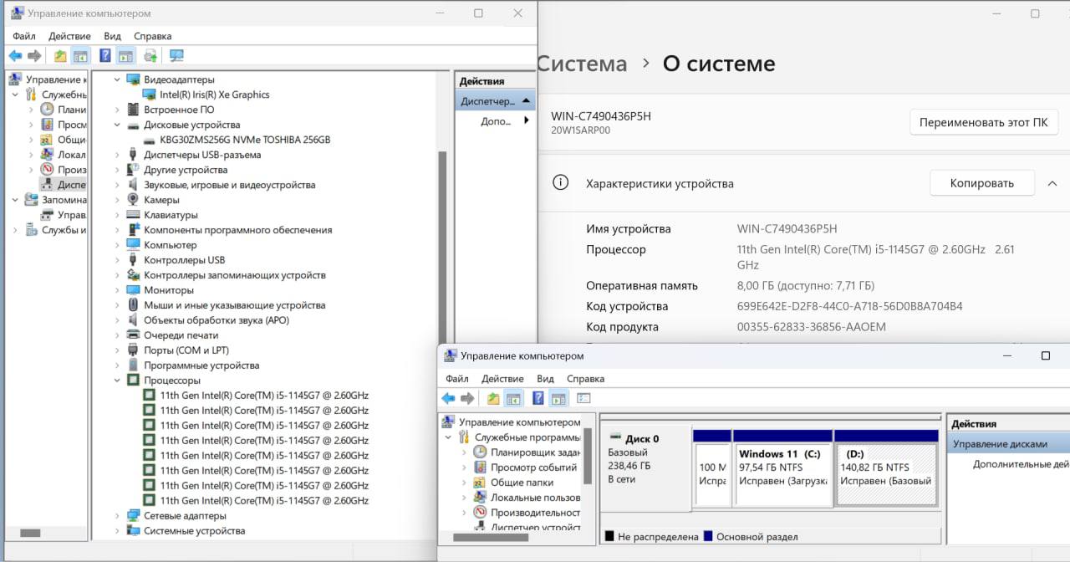Select 'Планировщик задан' in Disk Management window tree

(535, 452)
